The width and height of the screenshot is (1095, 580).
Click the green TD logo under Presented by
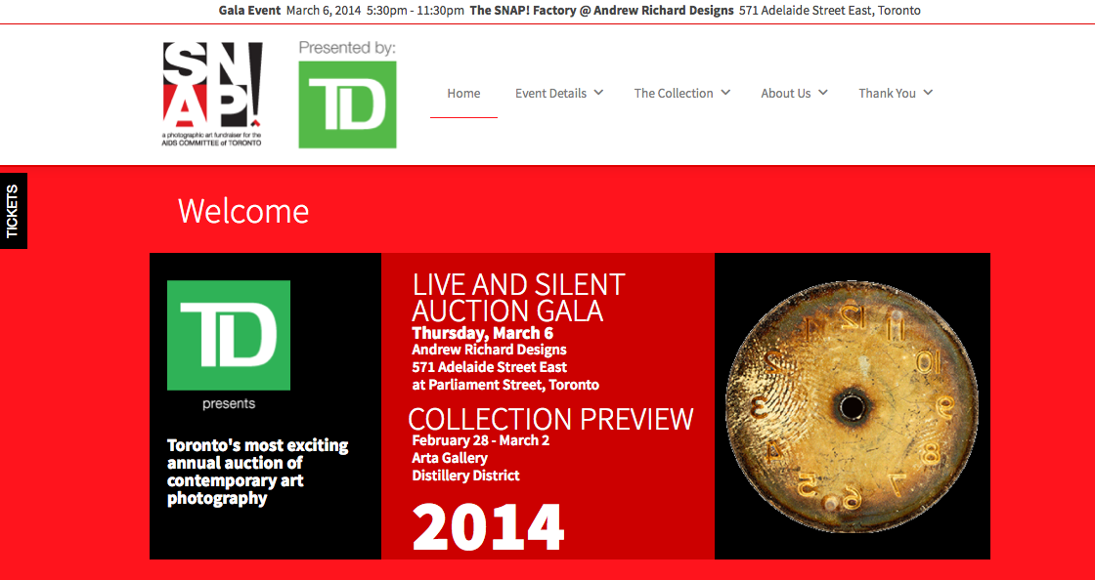347,104
